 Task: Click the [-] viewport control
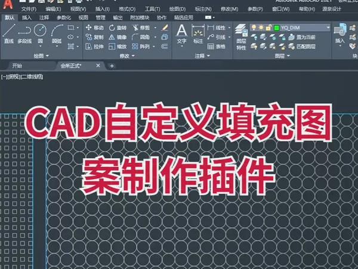[x=4, y=77]
